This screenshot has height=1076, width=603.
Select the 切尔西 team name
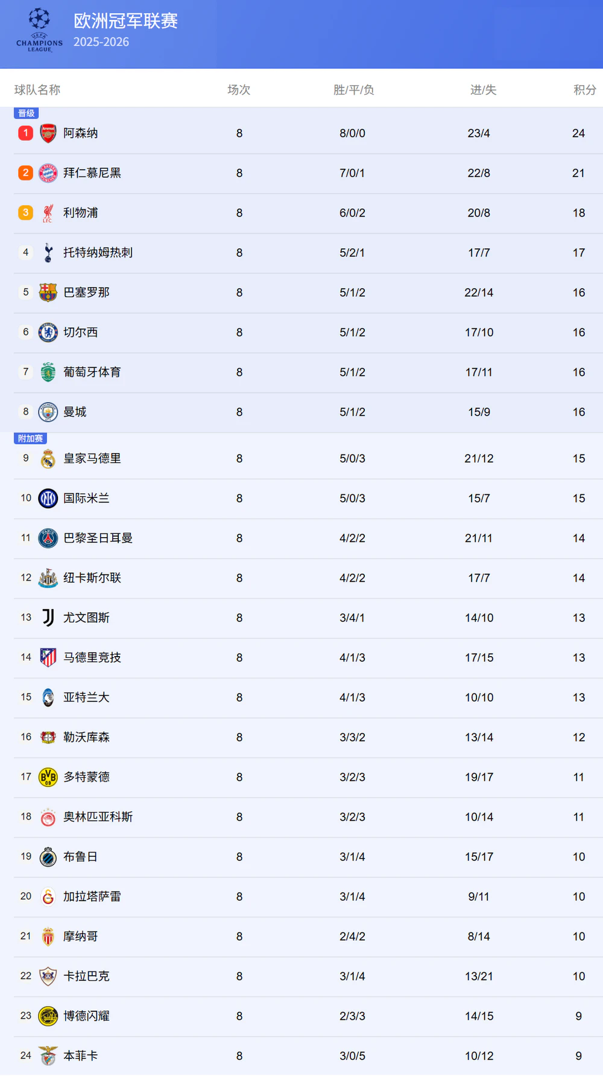coord(80,333)
